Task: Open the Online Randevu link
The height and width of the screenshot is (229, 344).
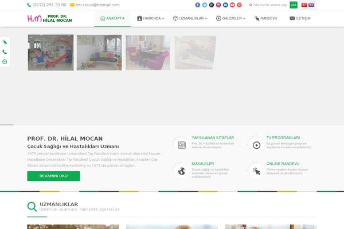Action: coord(283,164)
